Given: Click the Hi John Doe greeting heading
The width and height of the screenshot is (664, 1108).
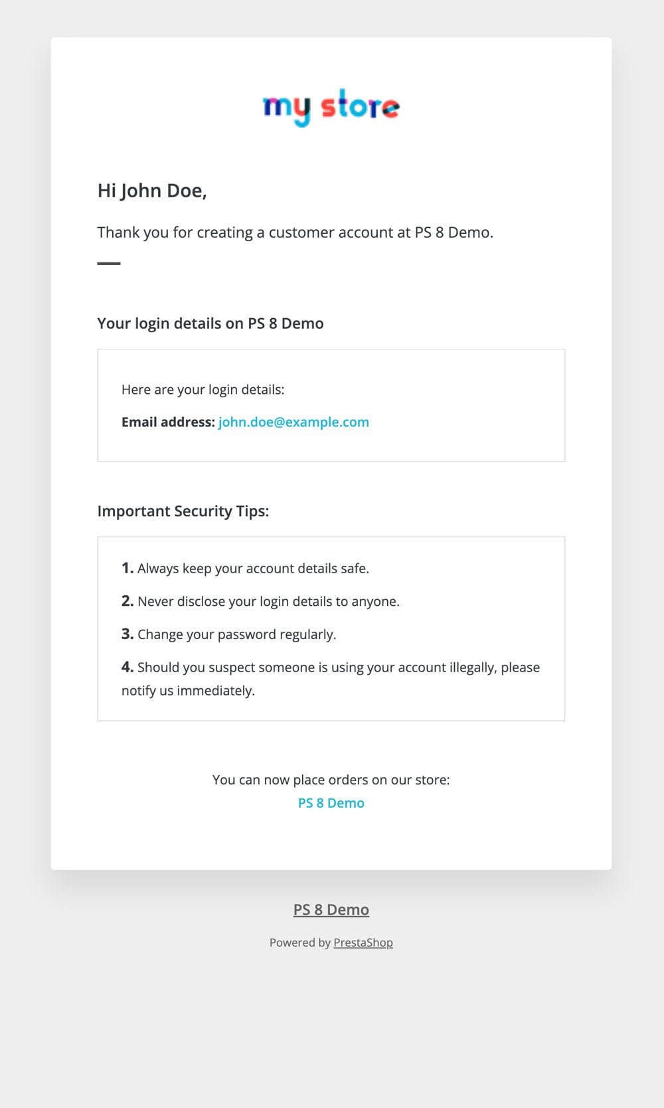Looking at the screenshot, I should 152,191.
